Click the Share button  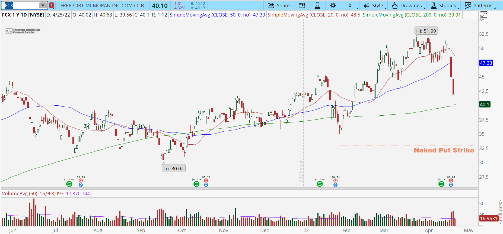[279, 5]
